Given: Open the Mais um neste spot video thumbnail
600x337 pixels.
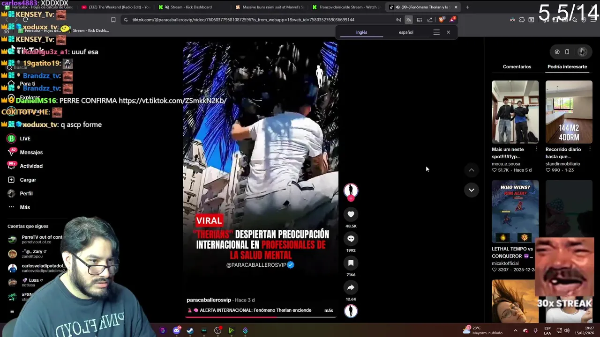Looking at the screenshot, I should (515, 112).
